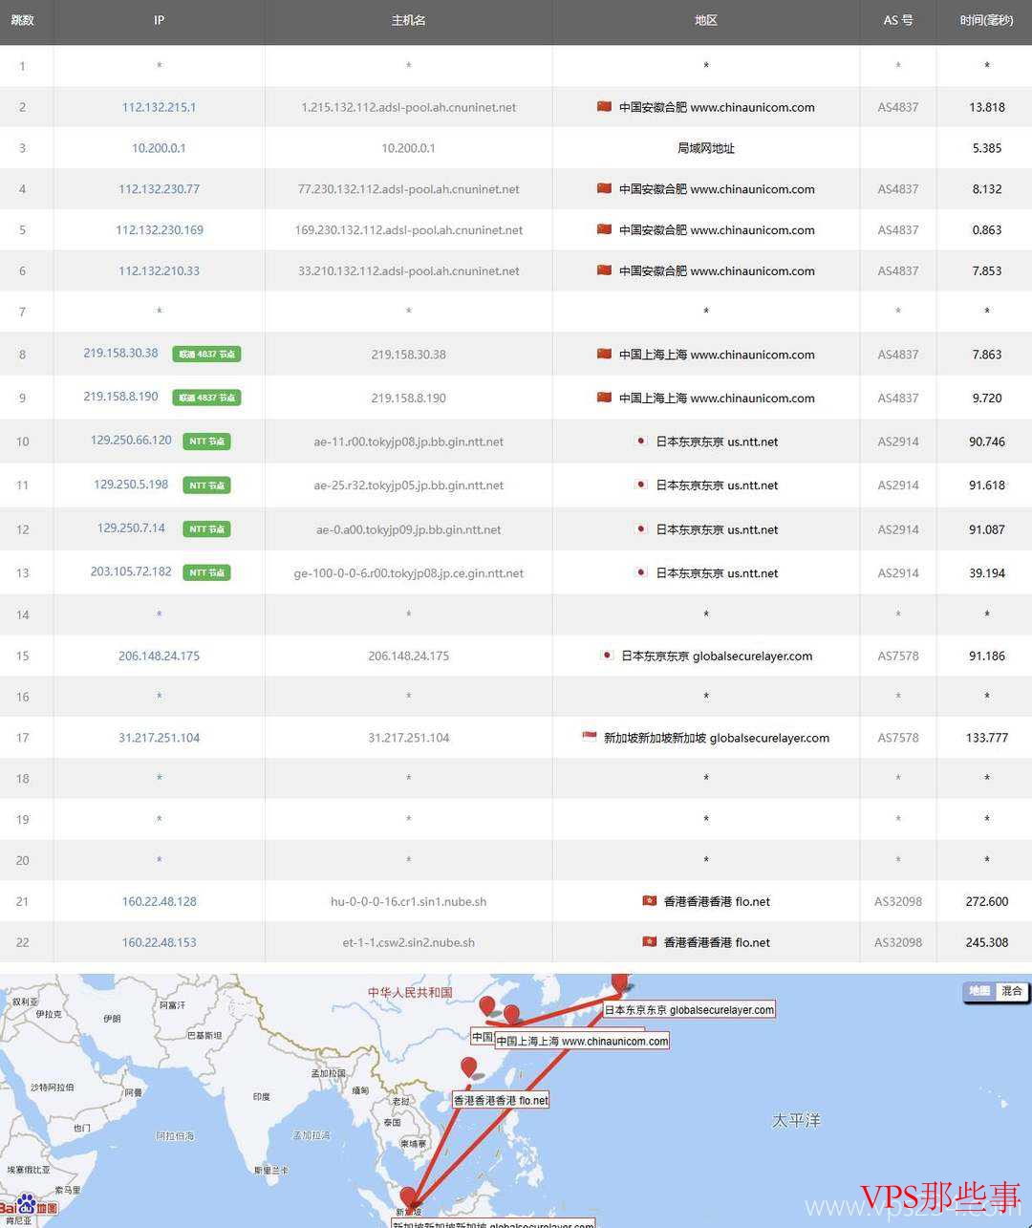Click the Singapore map marker pin

(408, 1197)
